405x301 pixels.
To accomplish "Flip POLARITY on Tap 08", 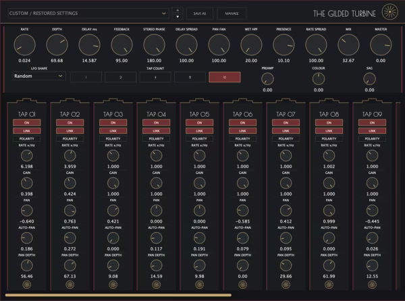I will coord(329,138).
